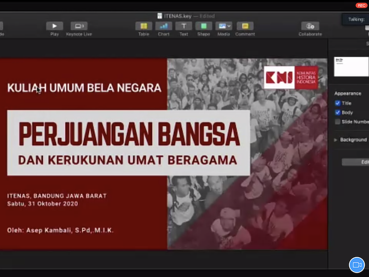Select the Komunitas Historia Indonesia logo

[x=291, y=77]
